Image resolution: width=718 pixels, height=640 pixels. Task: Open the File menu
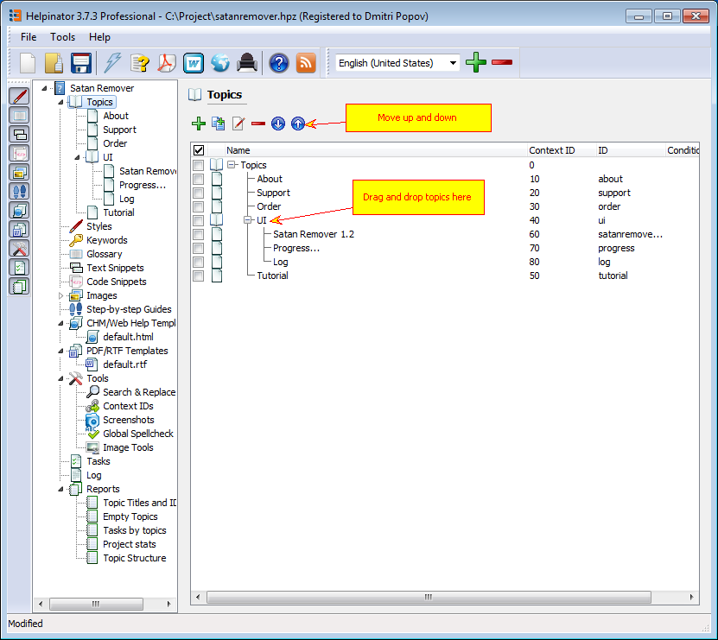click(29, 37)
